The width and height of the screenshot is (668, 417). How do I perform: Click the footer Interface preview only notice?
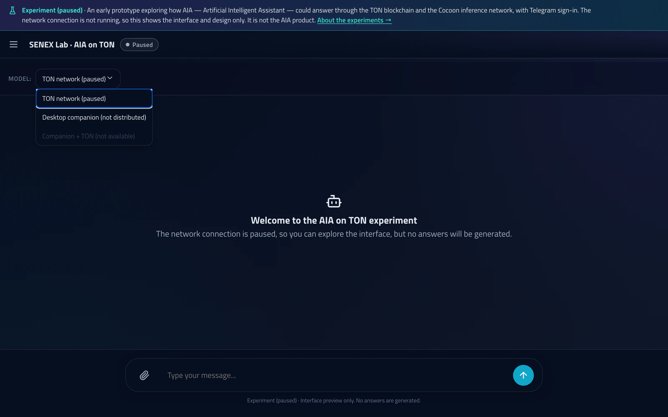(x=334, y=400)
